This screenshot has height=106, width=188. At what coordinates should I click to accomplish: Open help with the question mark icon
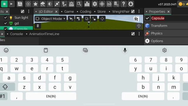(123, 4)
